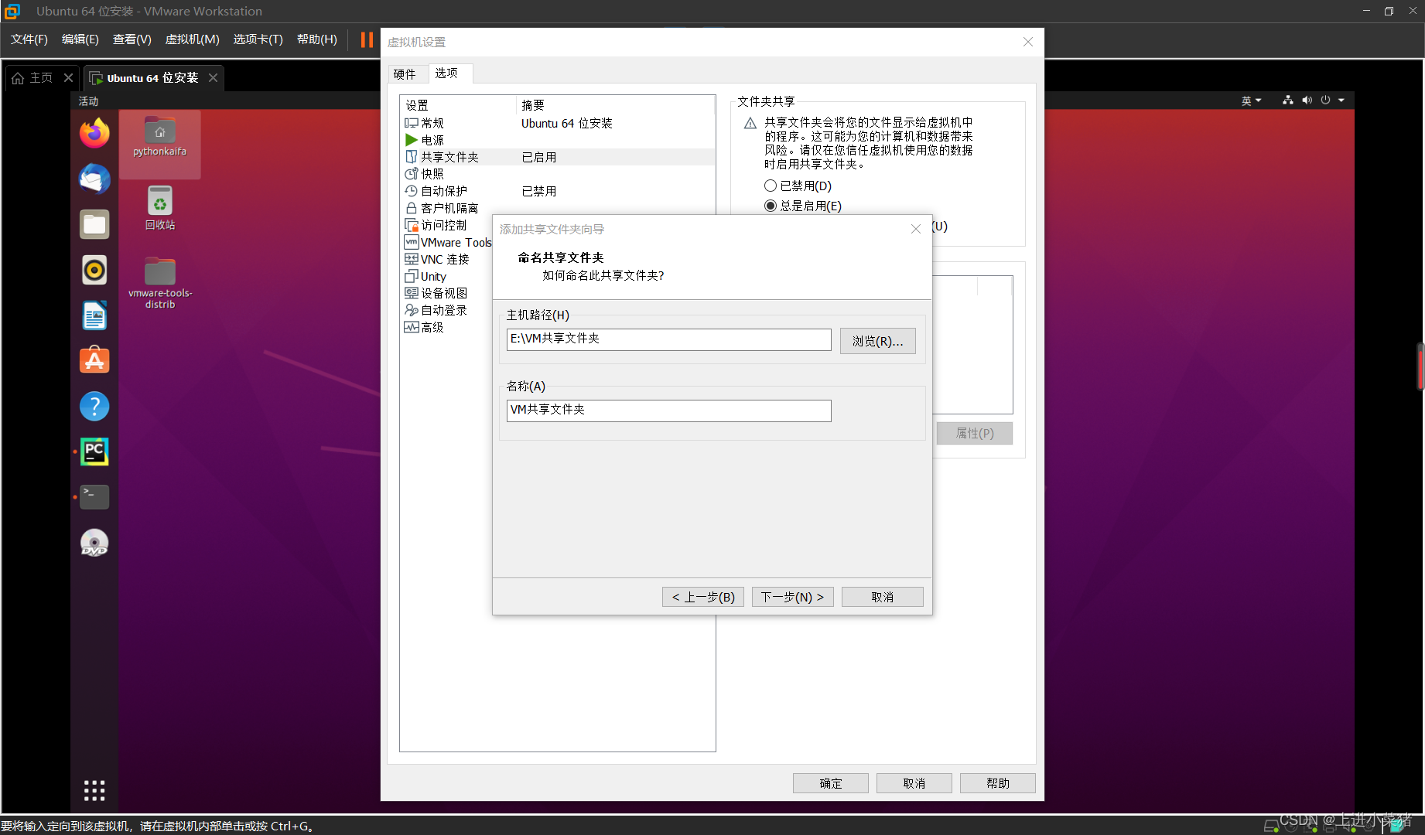Open the 帮助(H) menu

pyautogui.click(x=317, y=39)
